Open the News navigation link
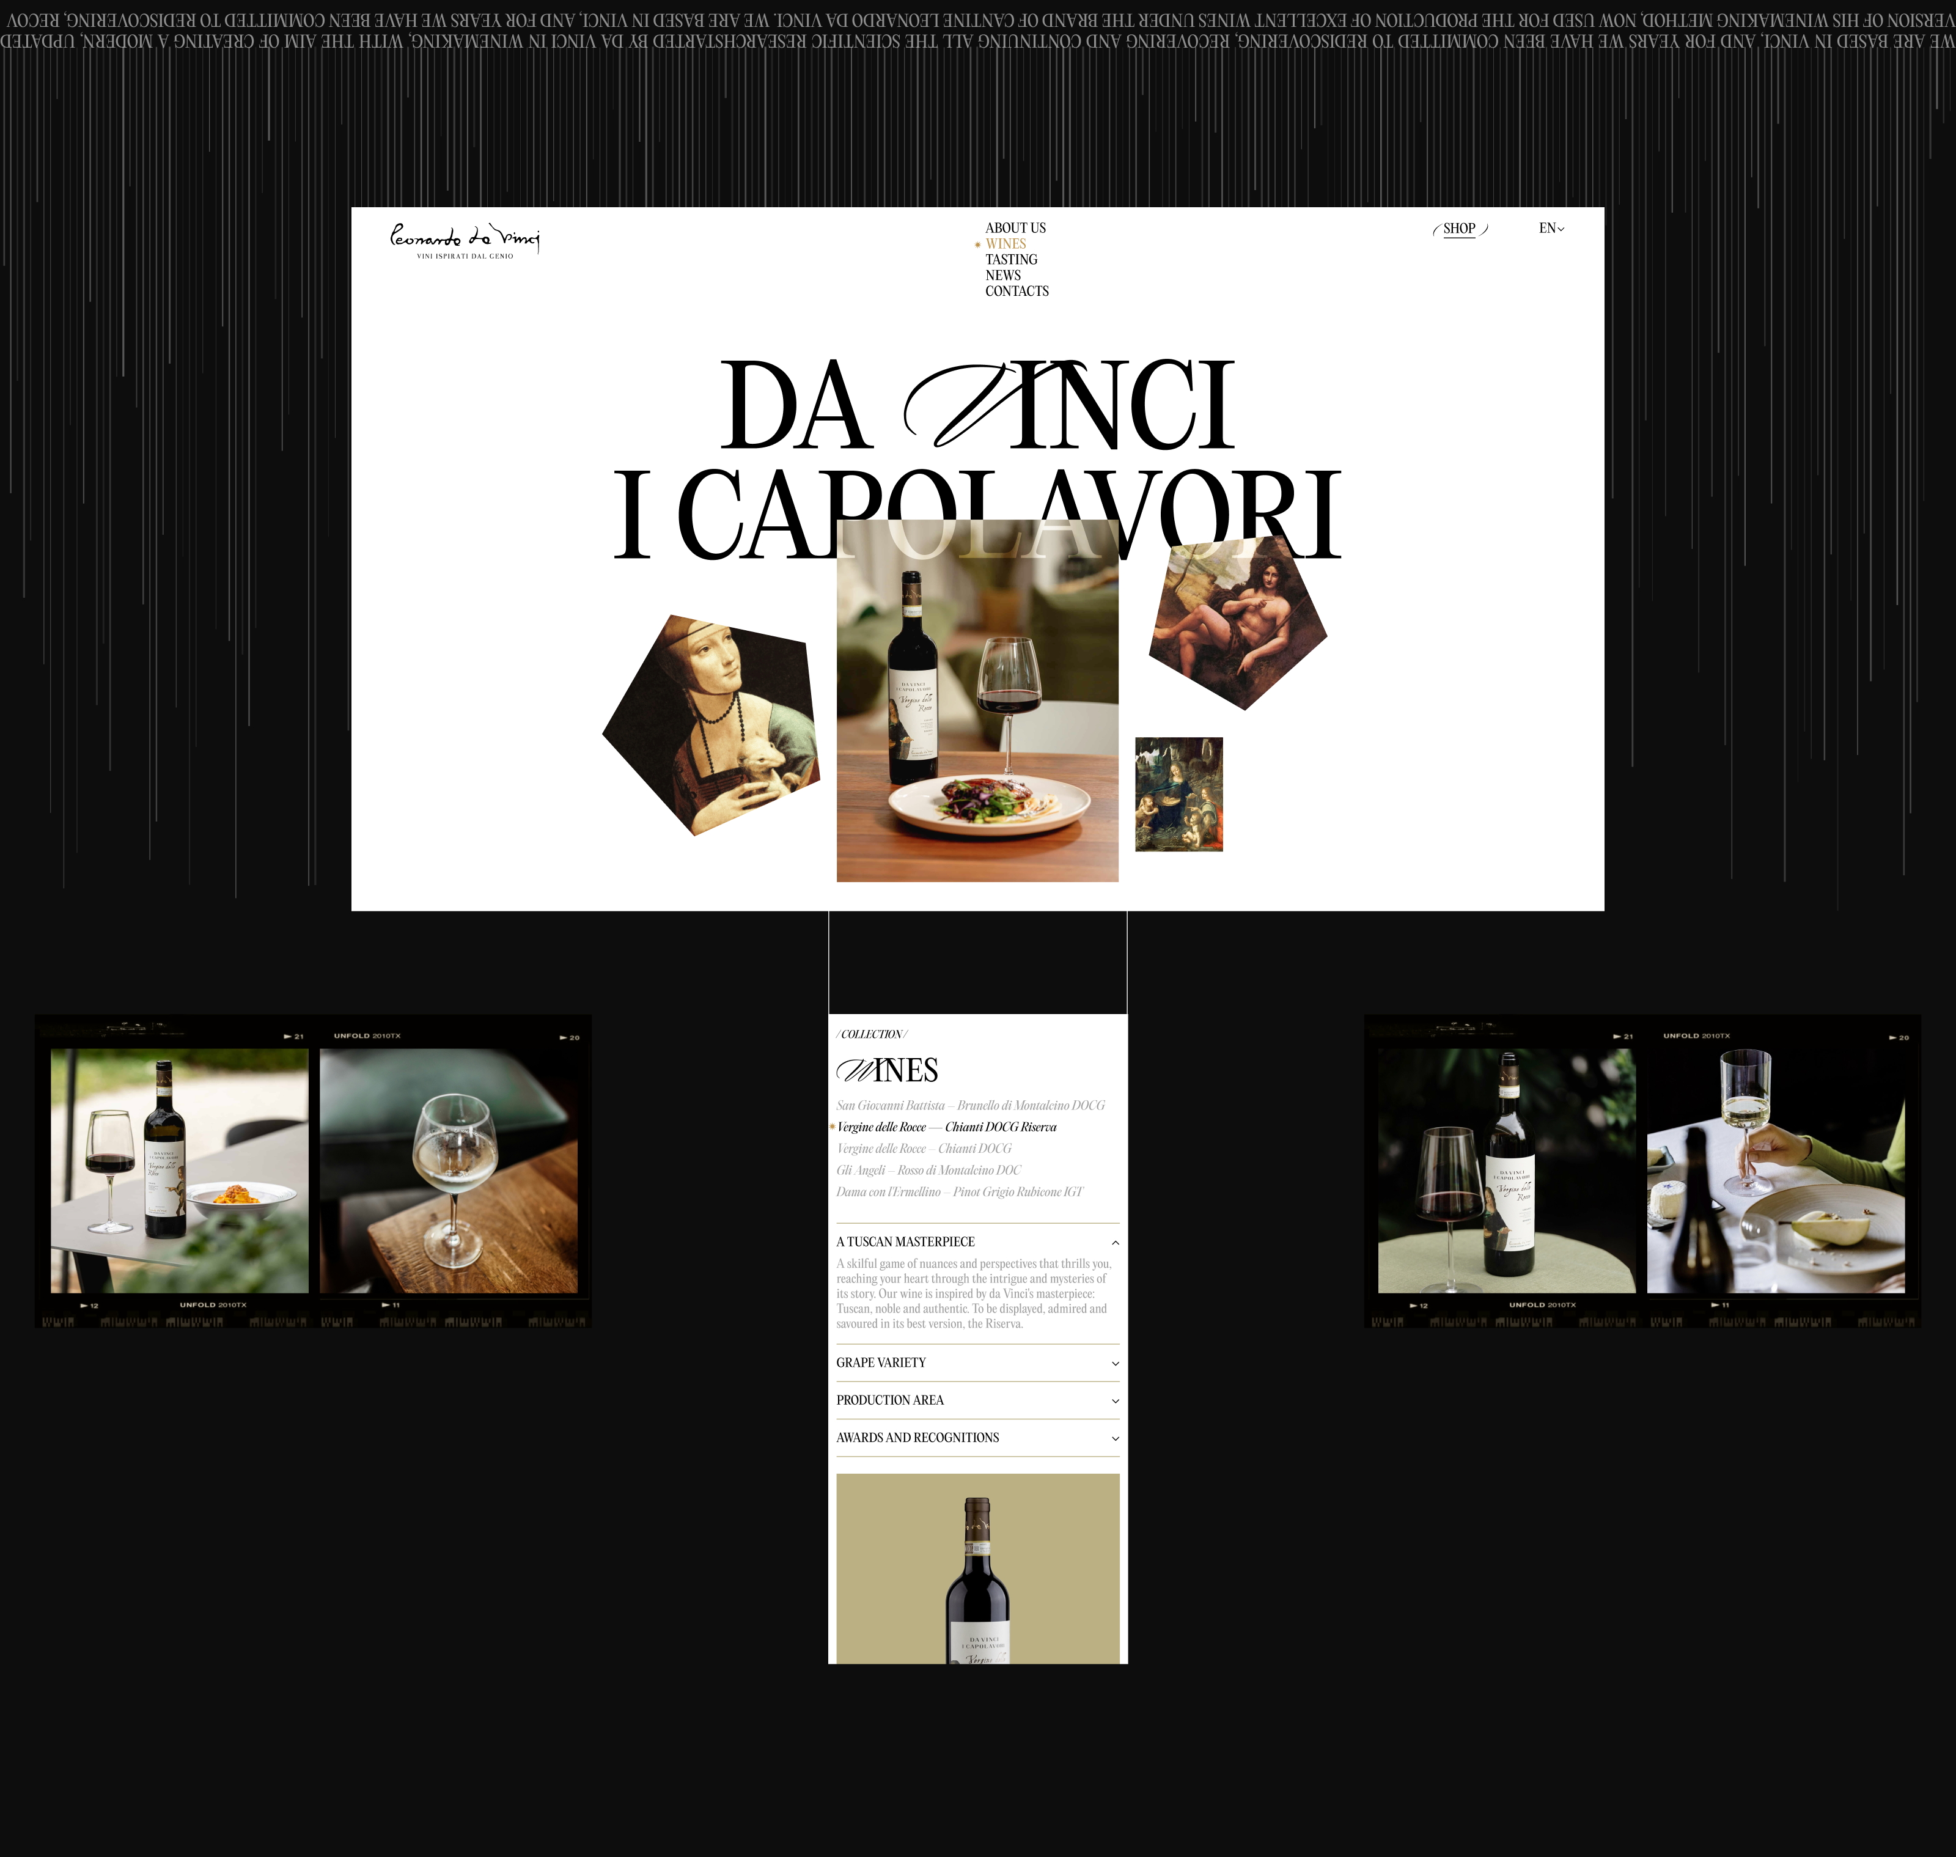 pyautogui.click(x=1002, y=275)
